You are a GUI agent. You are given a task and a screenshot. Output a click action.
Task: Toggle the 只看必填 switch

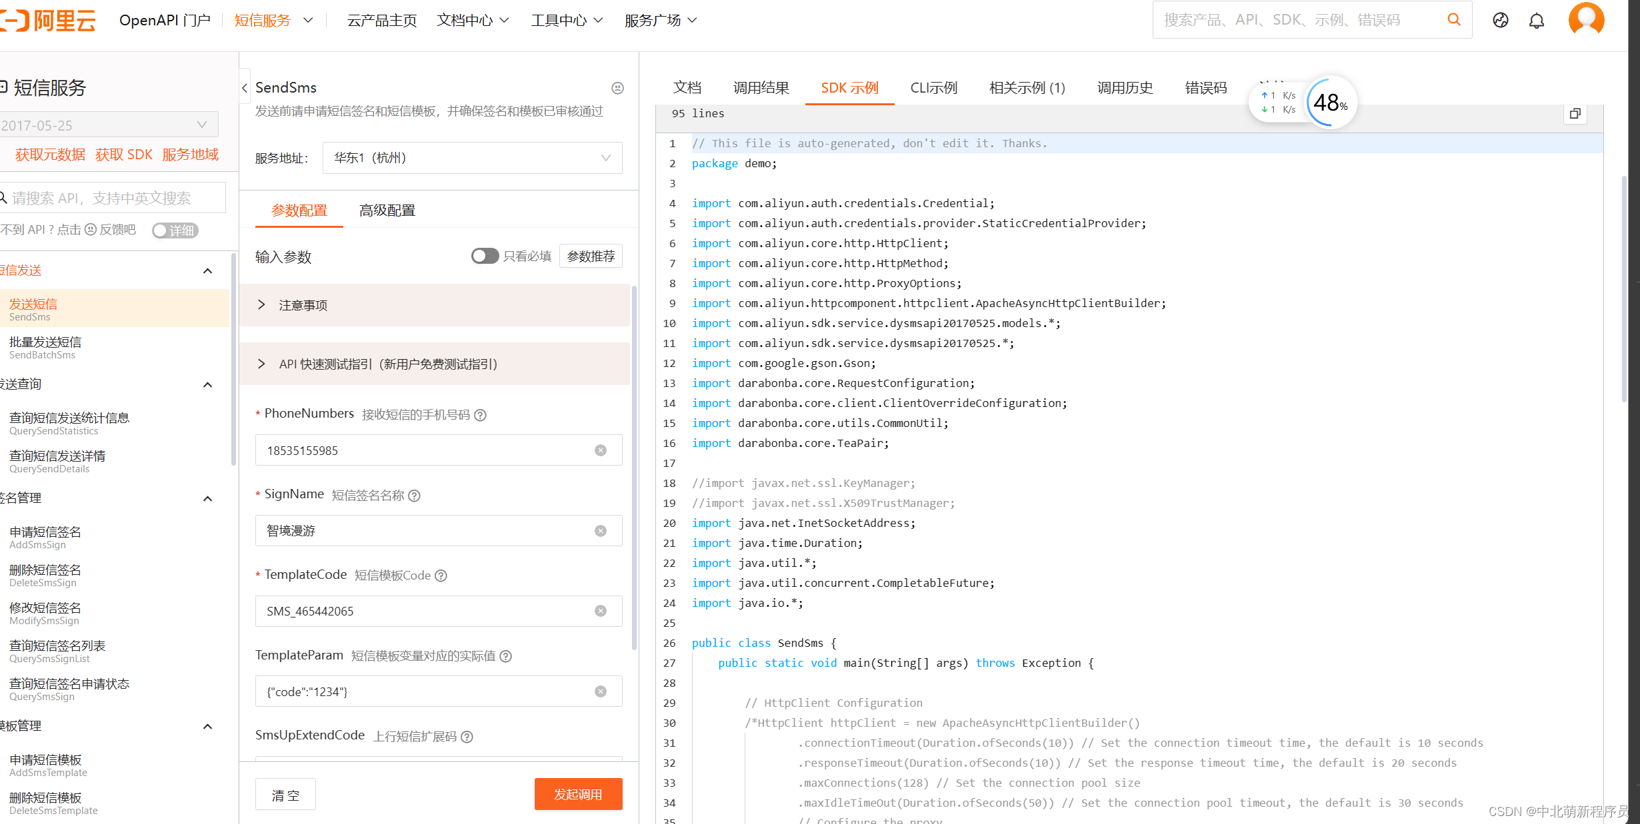(485, 256)
